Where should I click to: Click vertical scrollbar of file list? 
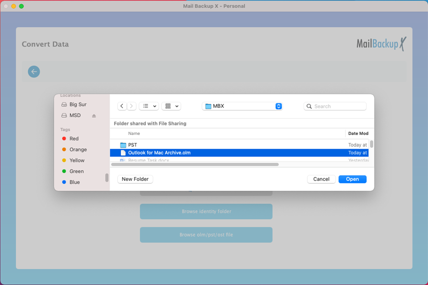(371, 144)
